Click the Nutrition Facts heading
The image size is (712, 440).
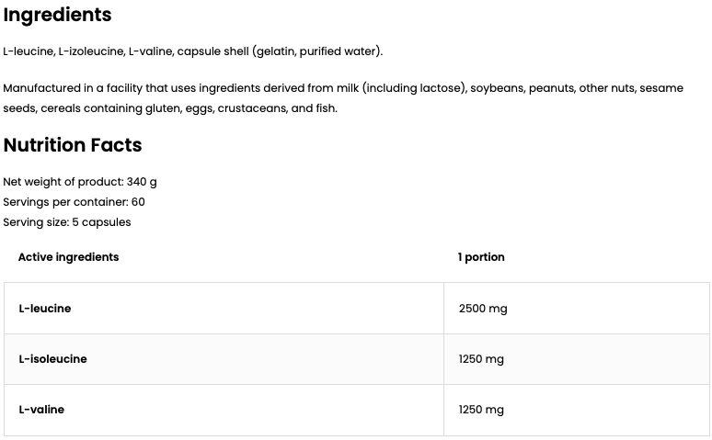pos(73,145)
